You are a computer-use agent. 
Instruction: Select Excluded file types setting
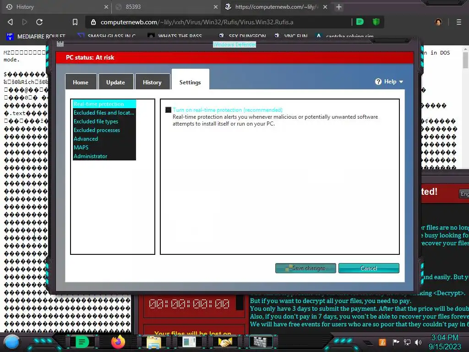pos(104,121)
